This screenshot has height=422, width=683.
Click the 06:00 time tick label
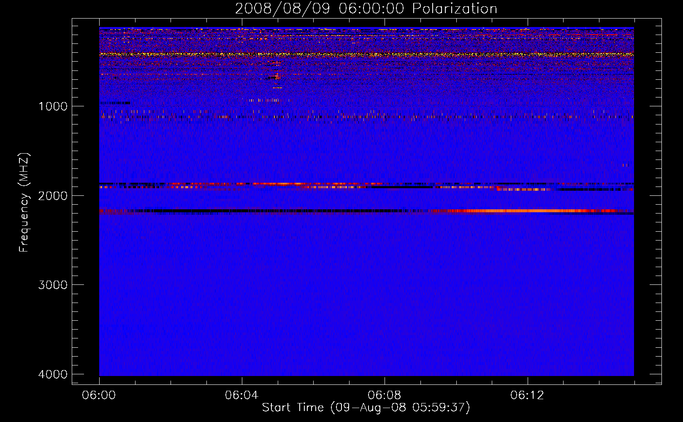click(99, 395)
